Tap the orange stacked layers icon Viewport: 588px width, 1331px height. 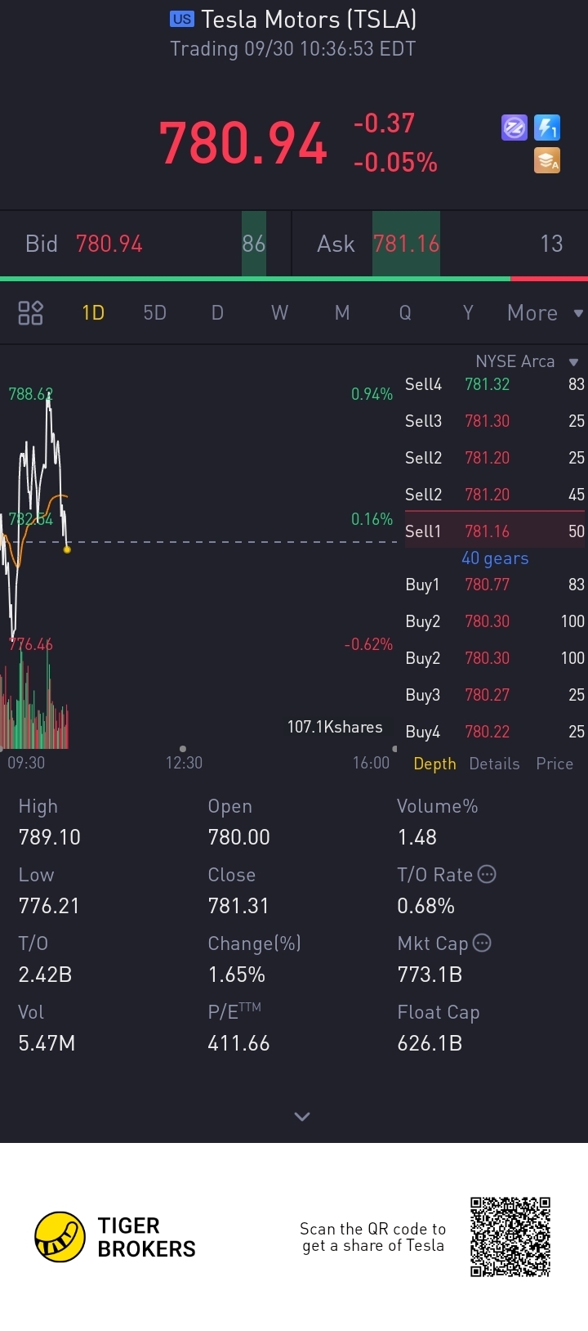point(547,160)
